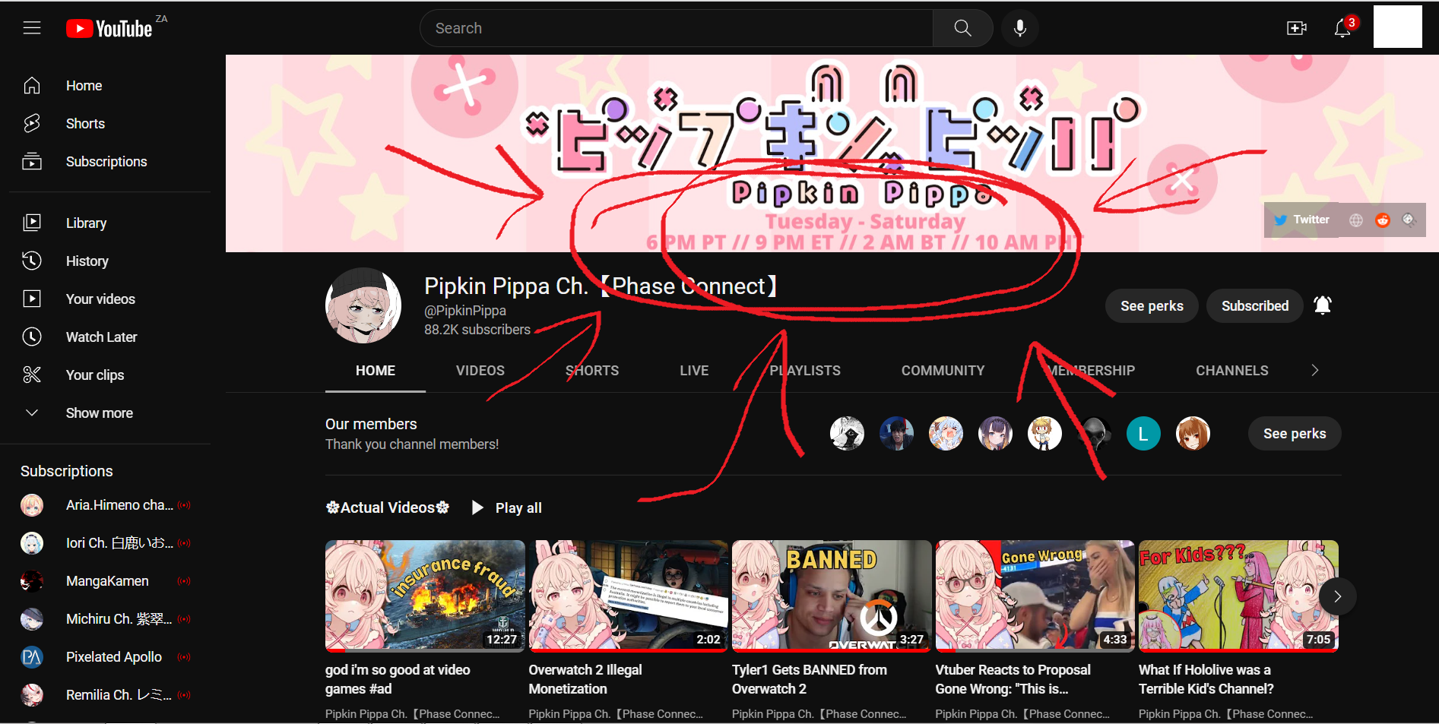Click See perks in members section
This screenshot has height=724, width=1439.
1295,434
